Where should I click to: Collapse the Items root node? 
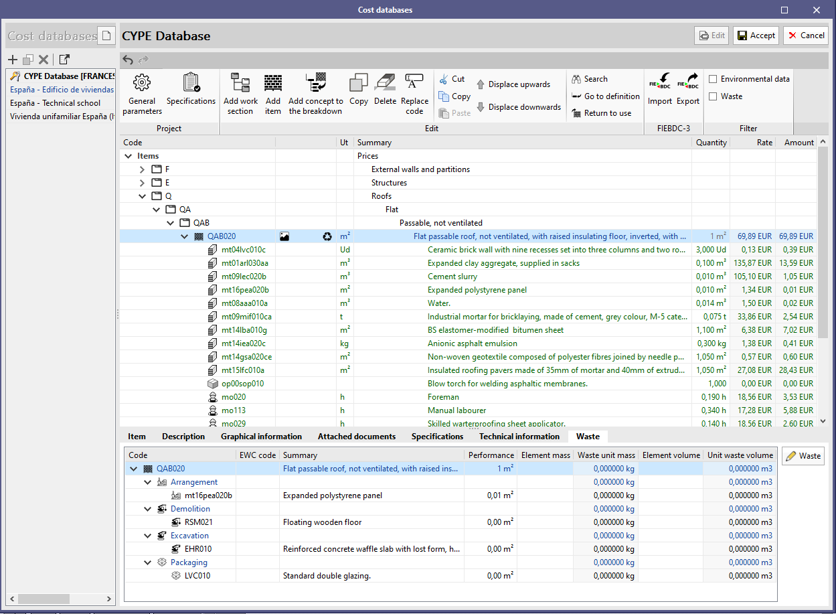pyautogui.click(x=128, y=156)
